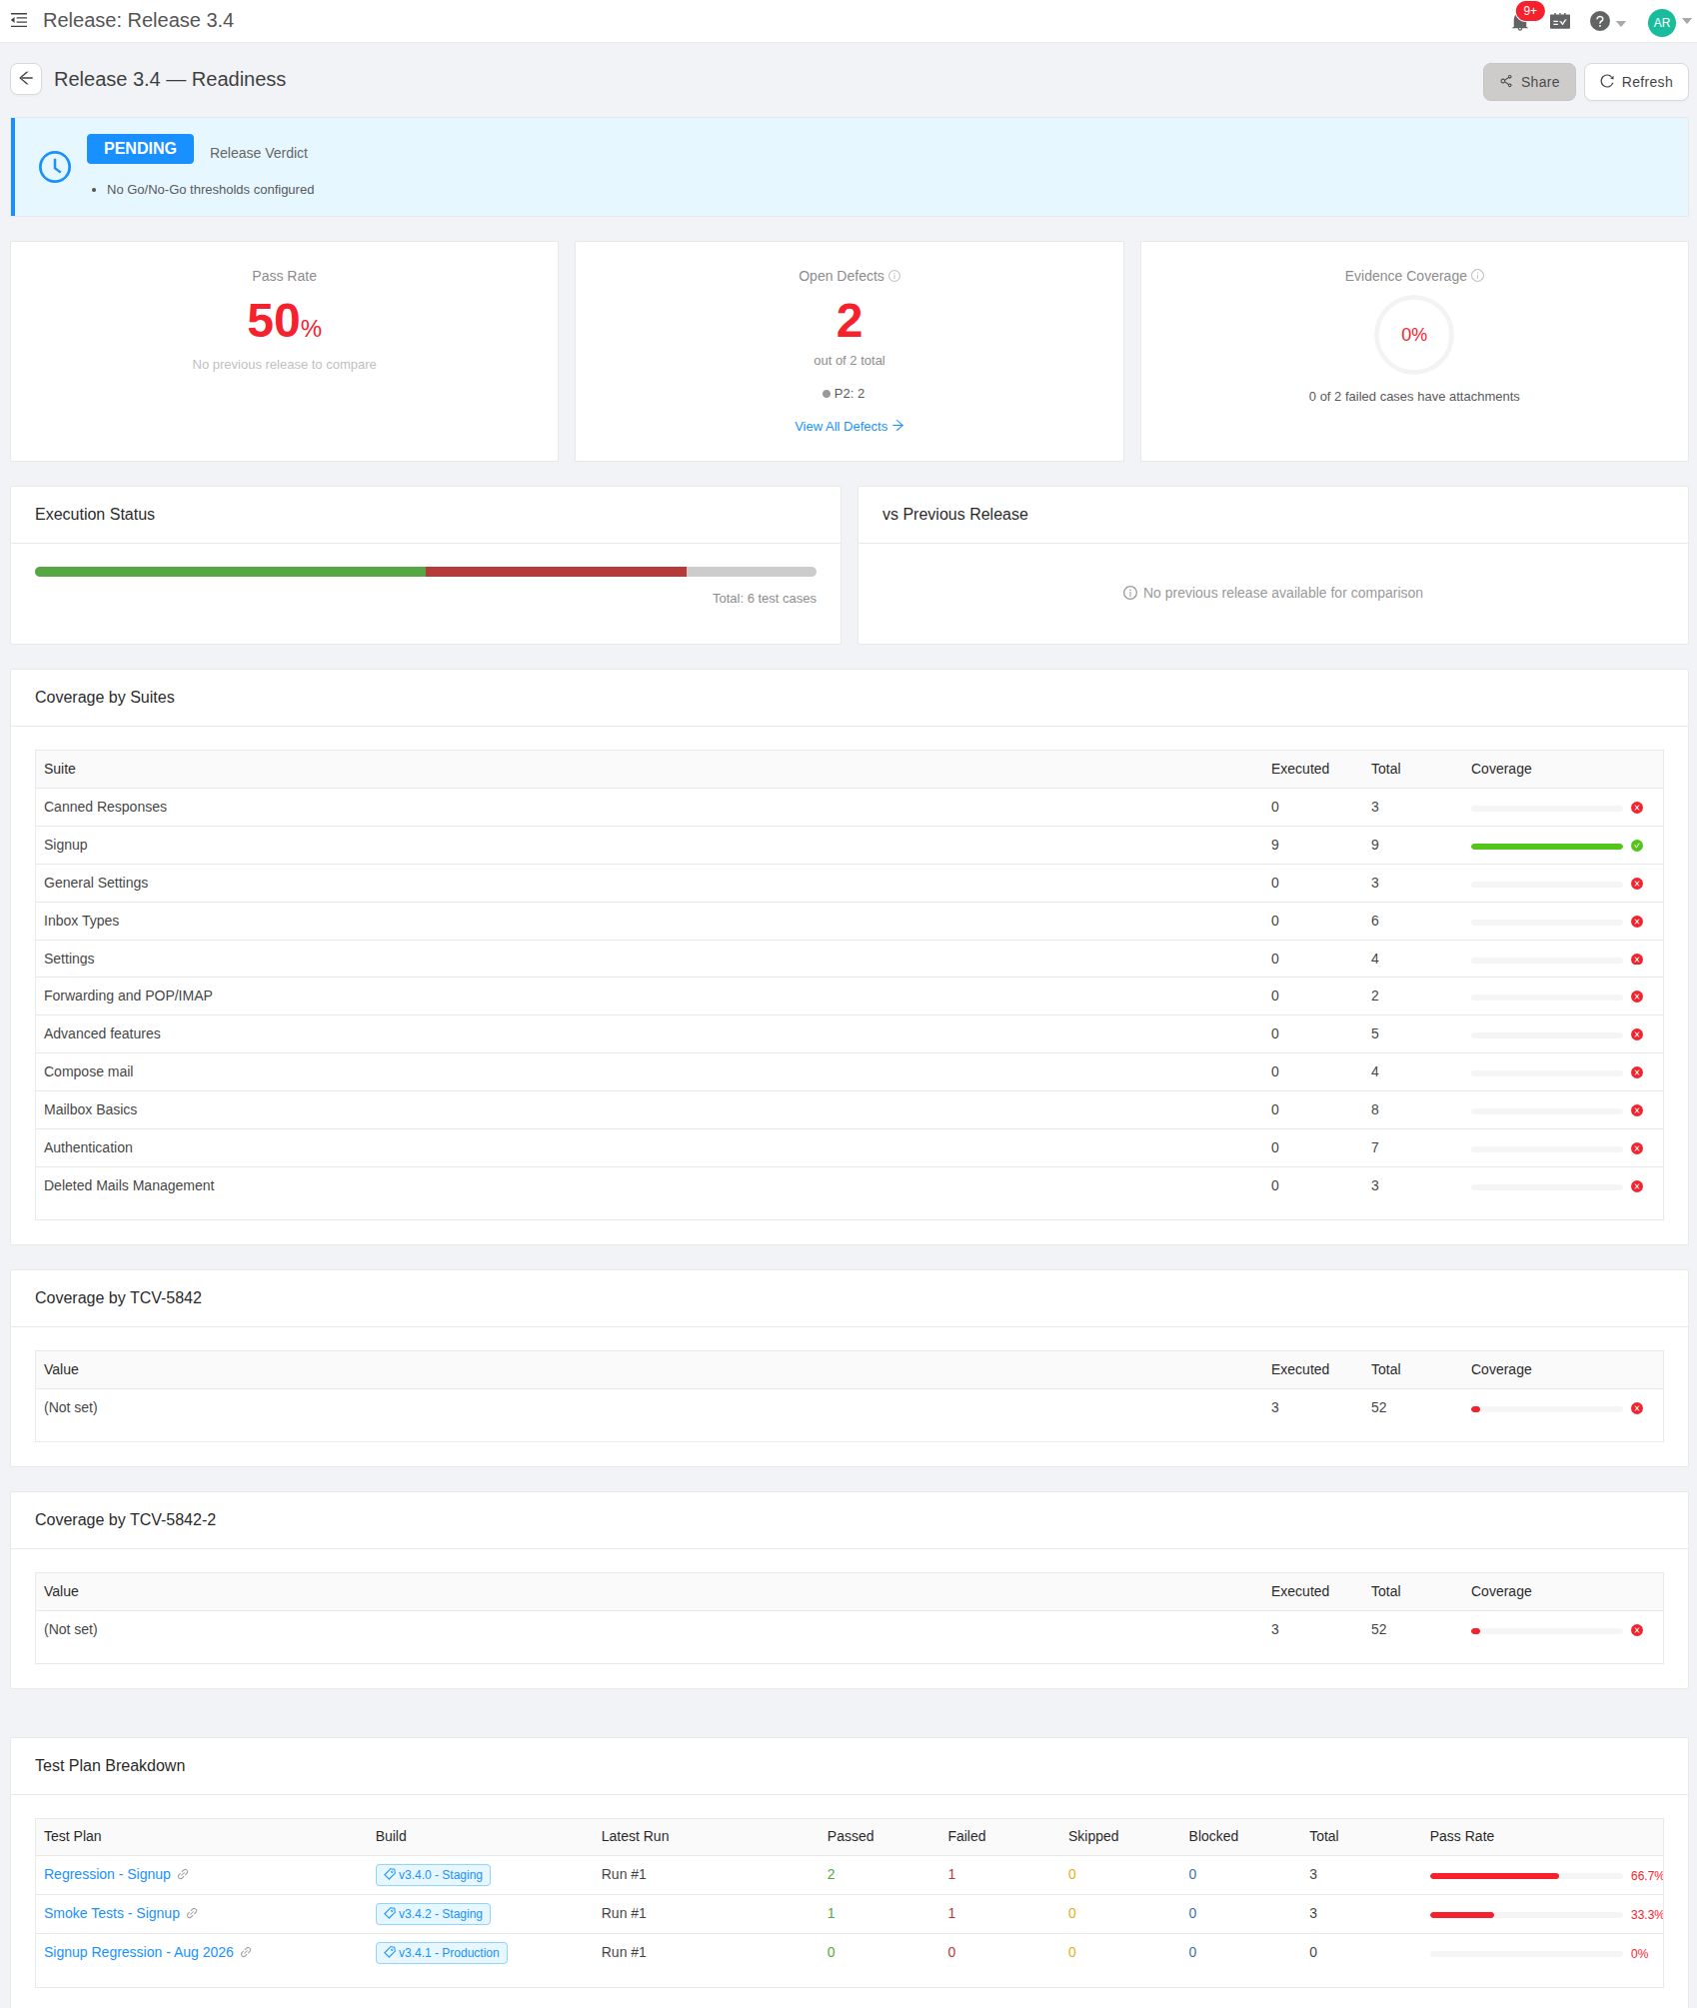
Task: Click the Forwarding and POP/IMAP red status icon
Action: [x=1637, y=997]
